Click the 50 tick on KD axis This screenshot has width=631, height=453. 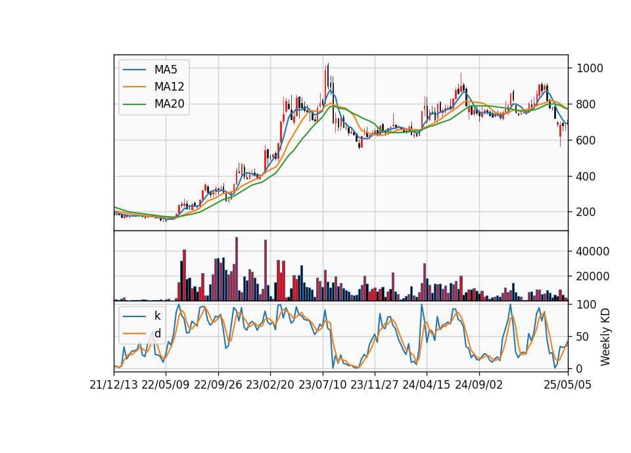pyautogui.click(x=583, y=337)
